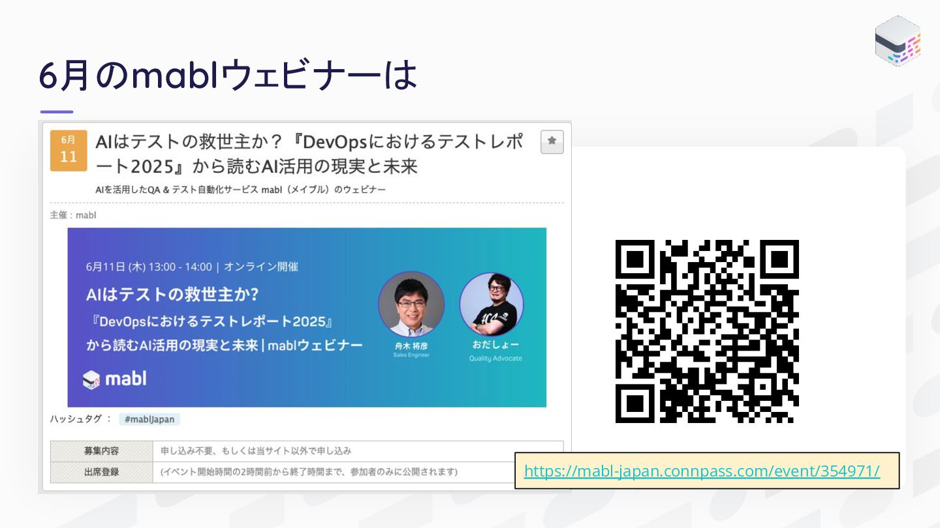Click the mabl cube logo in the corner

point(898,40)
